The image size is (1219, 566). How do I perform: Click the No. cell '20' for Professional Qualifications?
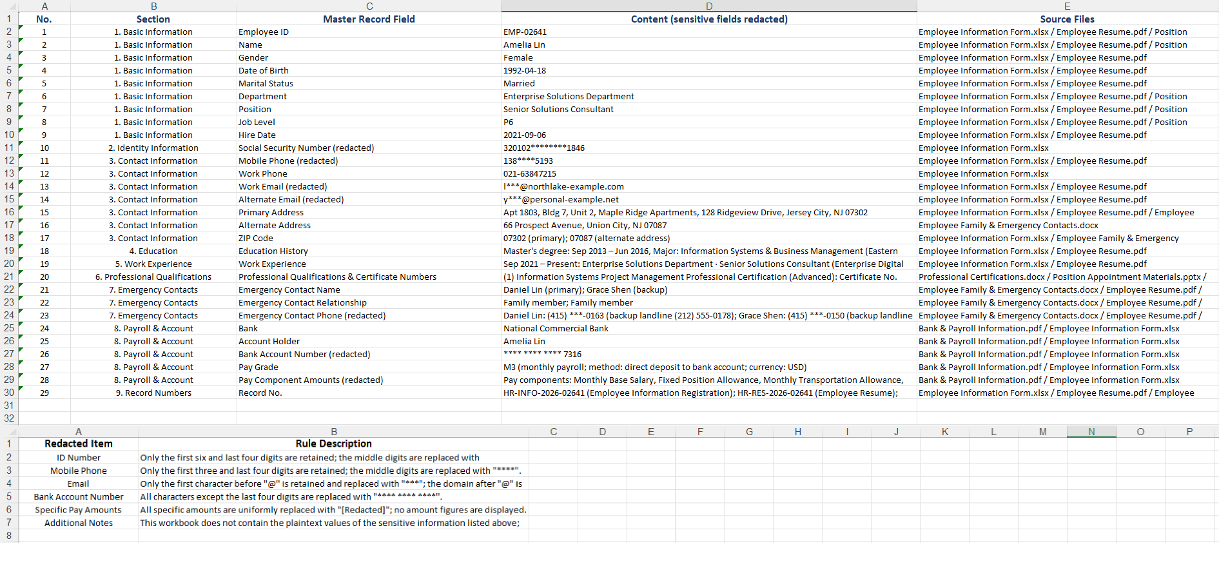coord(44,277)
